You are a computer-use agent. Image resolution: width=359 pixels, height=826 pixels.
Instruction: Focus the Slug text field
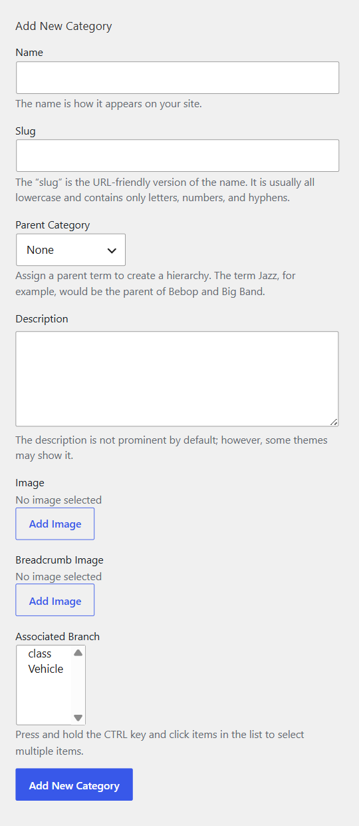(x=178, y=156)
